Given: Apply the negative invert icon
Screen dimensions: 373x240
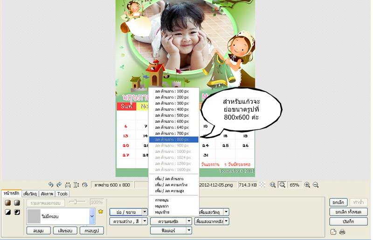Looking at the screenshot, I should pyautogui.click(x=17, y=212).
